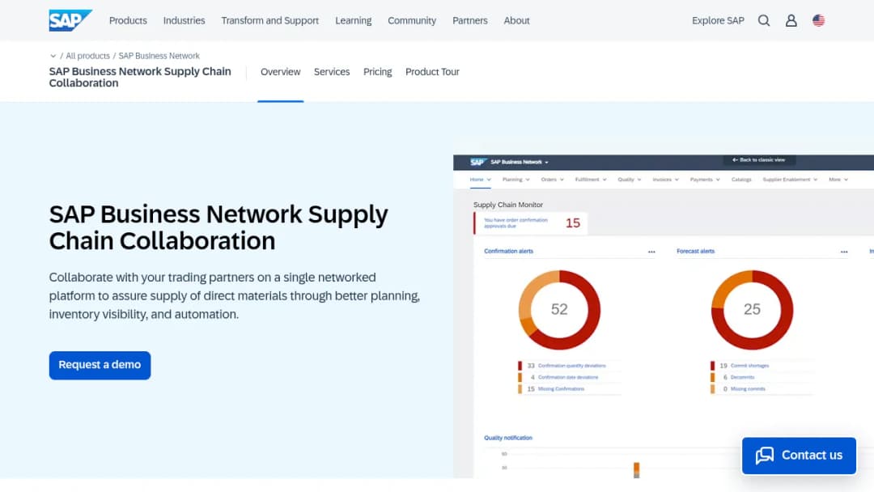Click the Home tab in dashboard image
874x492 pixels.
(x=480, y=180)
